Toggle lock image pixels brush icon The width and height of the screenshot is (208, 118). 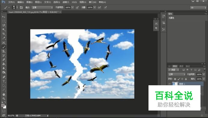tap(179, 79)
